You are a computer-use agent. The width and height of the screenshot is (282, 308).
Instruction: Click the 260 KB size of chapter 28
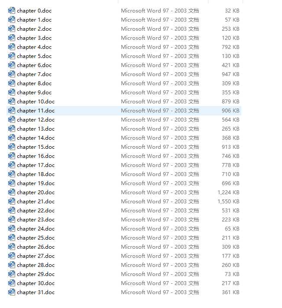pyautogui.click(x=231, y=265)
